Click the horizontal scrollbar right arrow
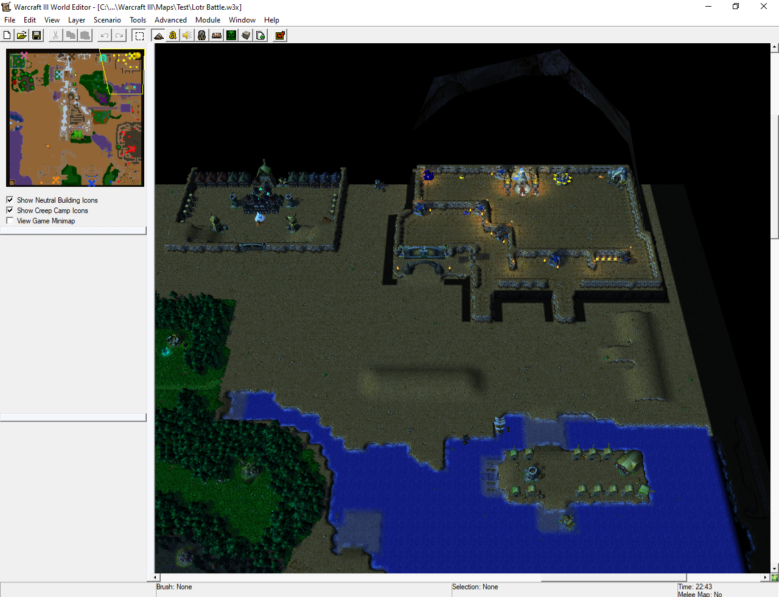779x597 pixels. [766, 578]
